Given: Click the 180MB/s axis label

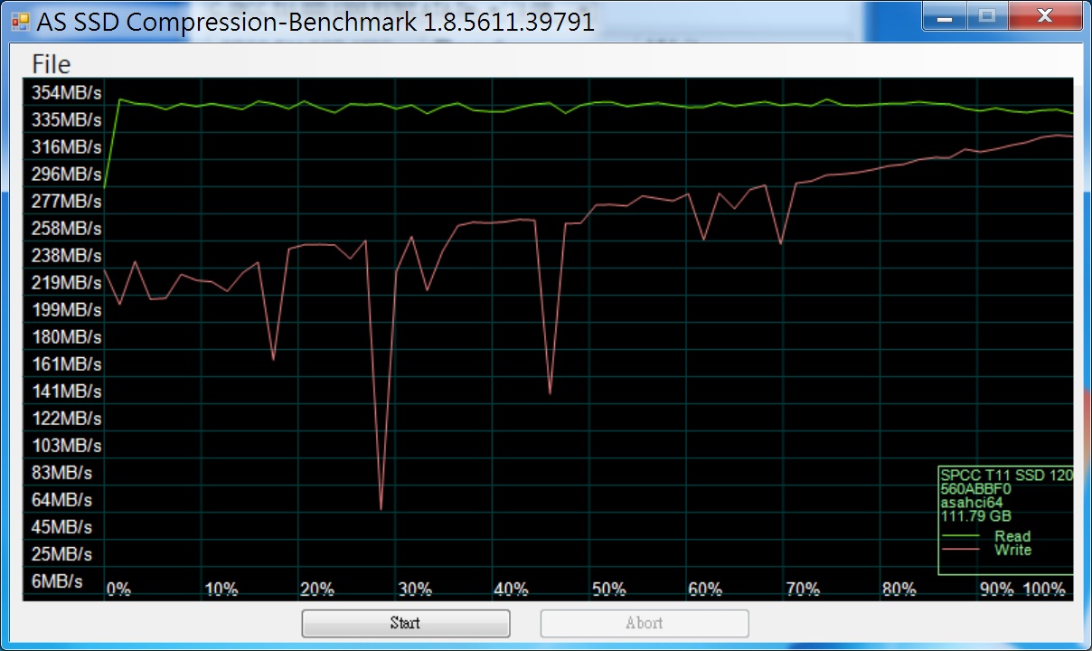Looking at the screenshot, I should pos(67,337).
